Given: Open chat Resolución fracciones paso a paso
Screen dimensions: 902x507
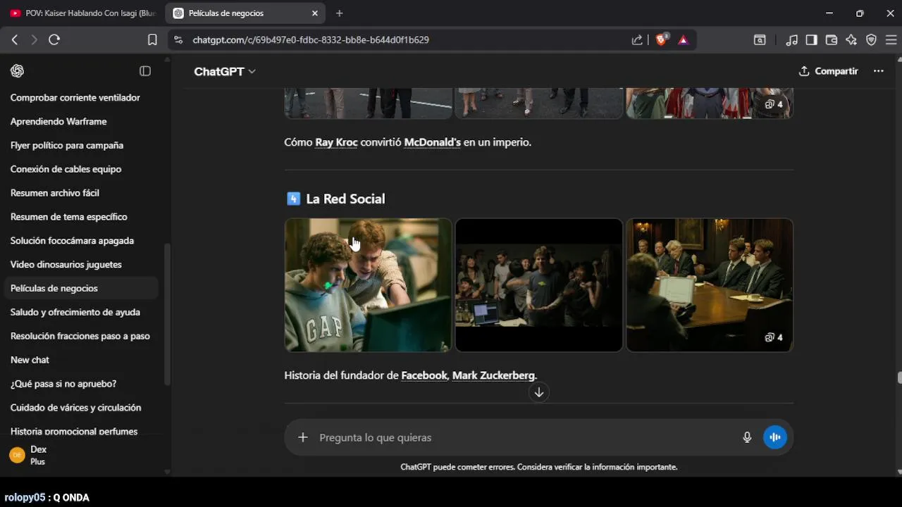Looking at the screenshot, I should (x=81, y=336).
